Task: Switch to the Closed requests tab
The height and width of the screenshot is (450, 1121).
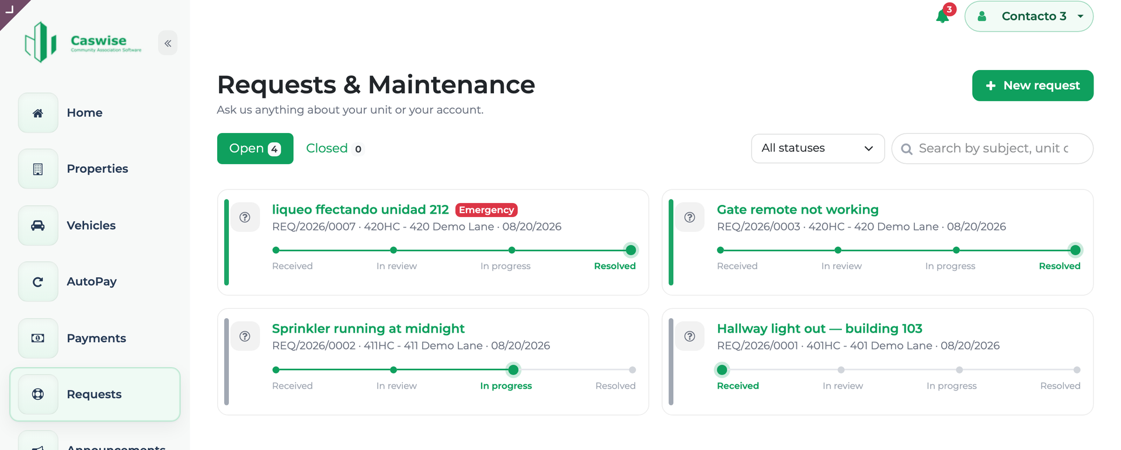Action: coord(335,148)
